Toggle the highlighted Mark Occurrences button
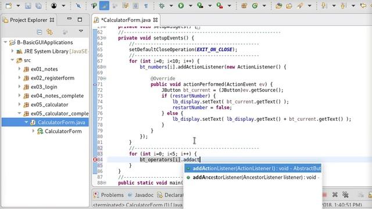 pos(104,6)
